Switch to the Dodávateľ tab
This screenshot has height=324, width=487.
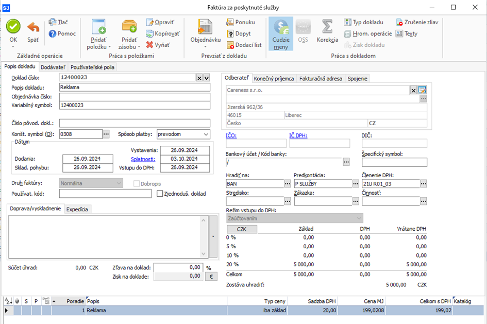click(54, 67)
